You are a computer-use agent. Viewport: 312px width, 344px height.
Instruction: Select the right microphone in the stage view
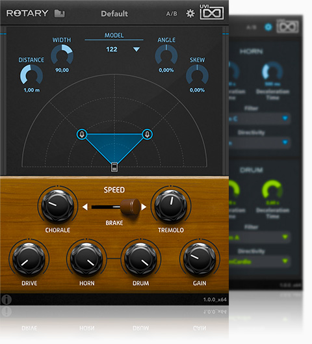[x=147, y=134]
